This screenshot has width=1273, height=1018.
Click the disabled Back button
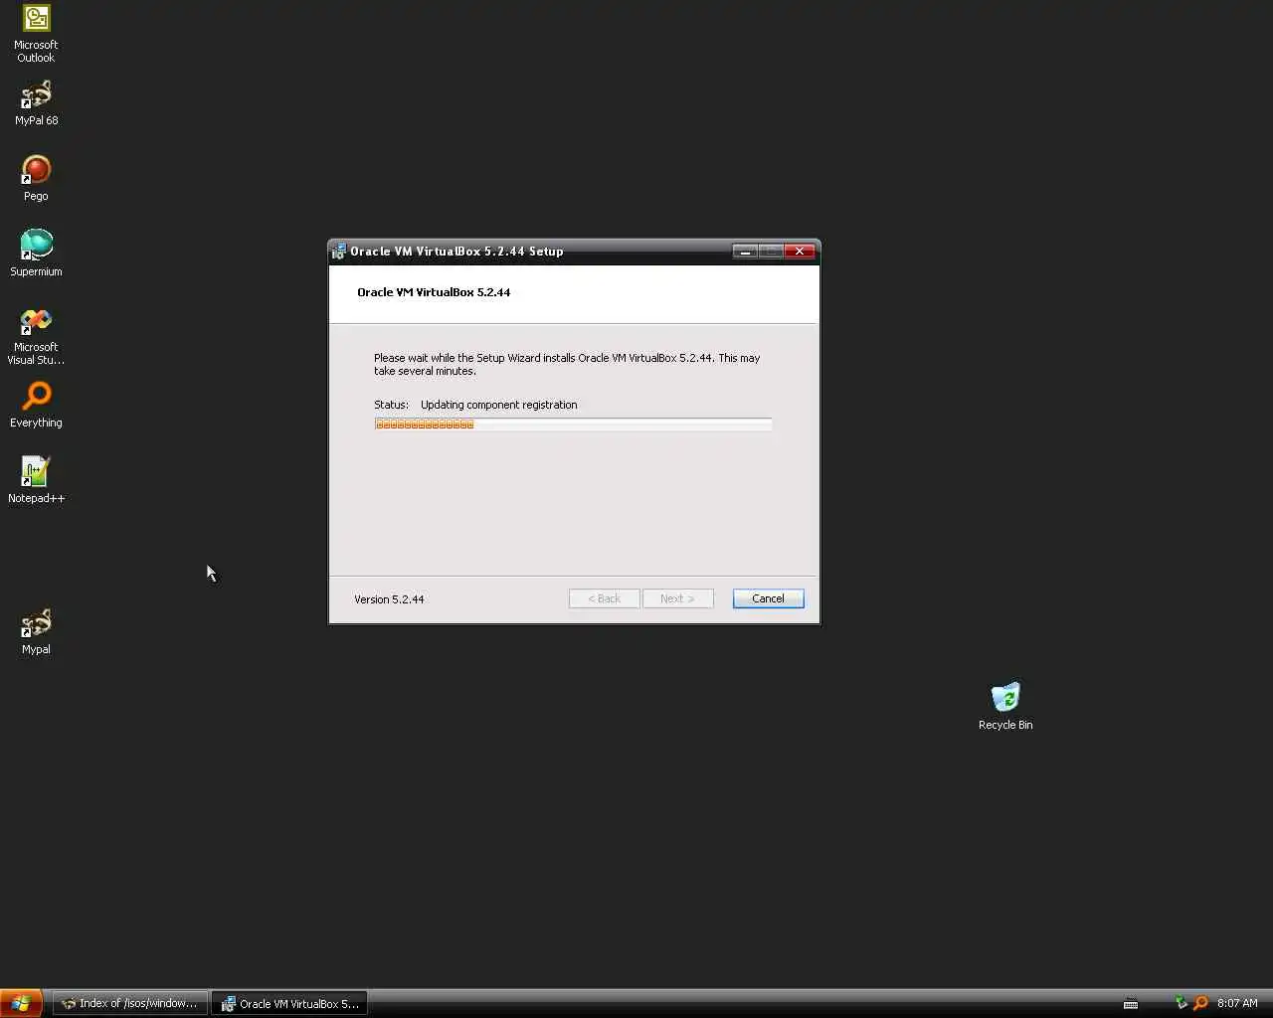coord(604,598)
